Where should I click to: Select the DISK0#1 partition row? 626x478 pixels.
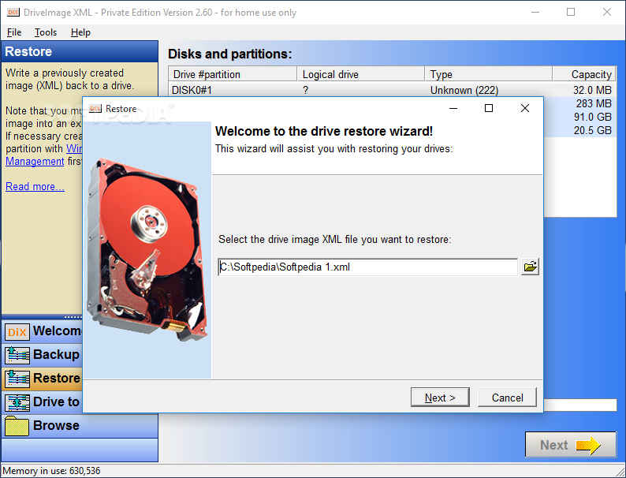click(x=393, y=90)
